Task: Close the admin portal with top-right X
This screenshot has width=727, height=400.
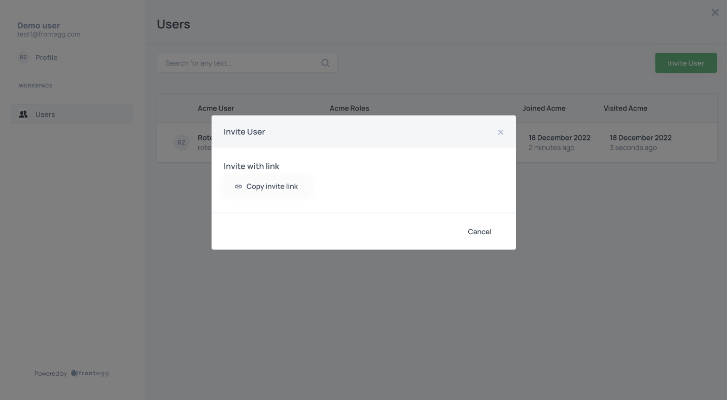Action: [x=715, y=13]
